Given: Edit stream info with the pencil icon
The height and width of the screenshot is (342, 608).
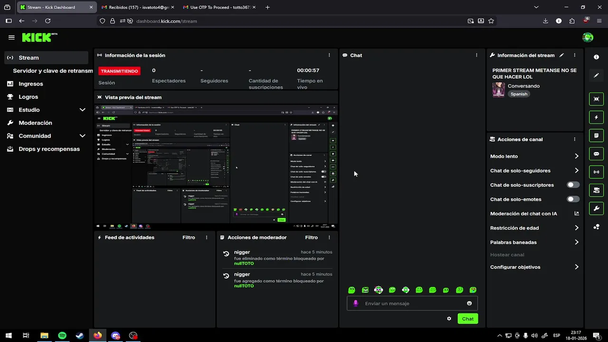Looking at the screenshot, I should (x=561, y=55).
